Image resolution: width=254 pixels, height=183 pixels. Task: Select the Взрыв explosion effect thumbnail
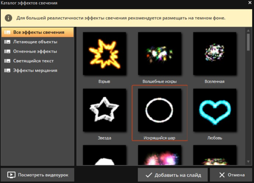coord(104,54)
